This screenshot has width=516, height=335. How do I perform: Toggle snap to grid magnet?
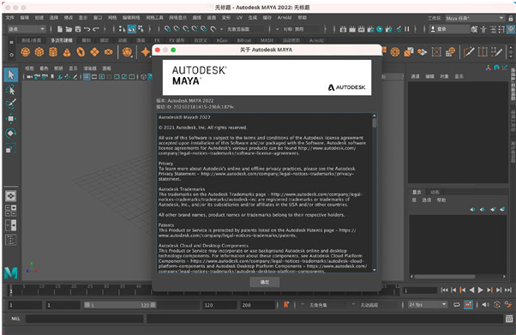coord(167,29)
